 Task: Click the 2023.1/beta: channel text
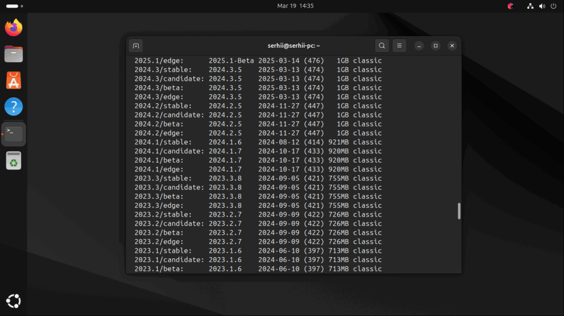click(159, 269)
